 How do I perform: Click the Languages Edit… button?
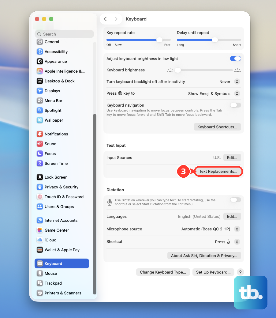pos(232,216)
